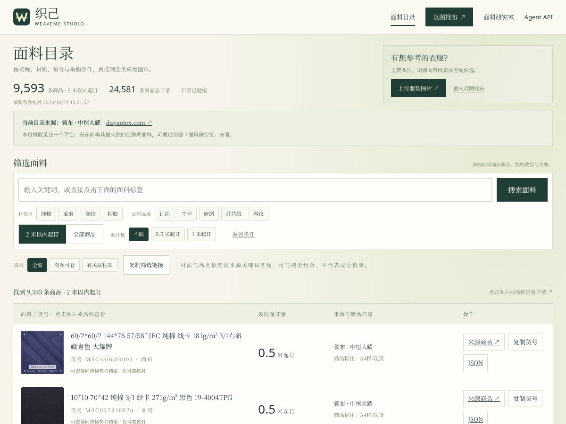Choose the 0.5 米起订 option
Screen dimensions: 566x424
click(x=168, y=234)
